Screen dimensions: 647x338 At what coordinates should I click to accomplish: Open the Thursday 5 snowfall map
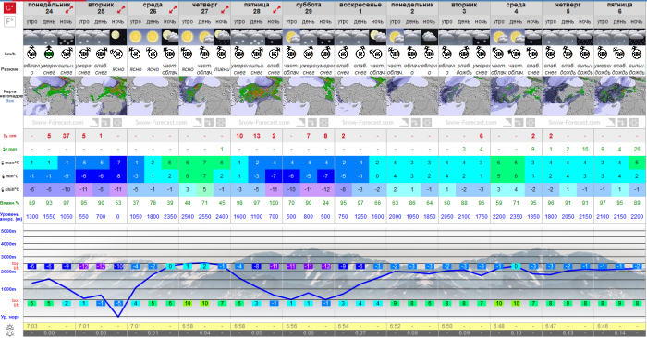point(568,96)
